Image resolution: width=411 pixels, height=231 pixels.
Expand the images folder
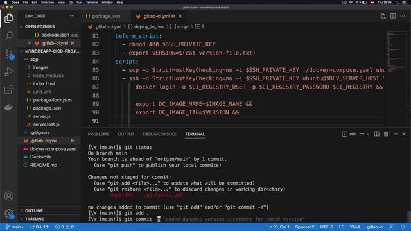[40, 67]
